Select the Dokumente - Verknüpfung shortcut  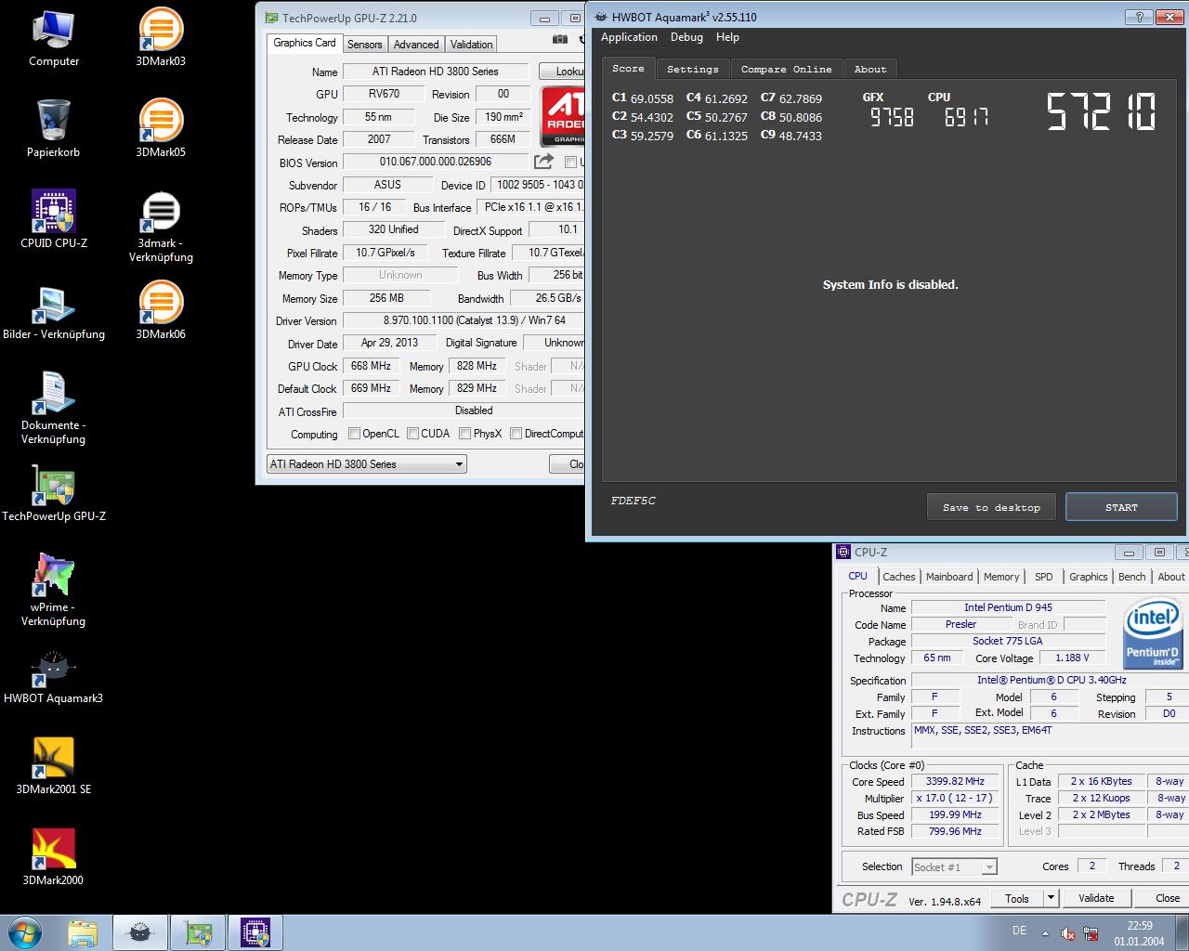coord(54,409)
